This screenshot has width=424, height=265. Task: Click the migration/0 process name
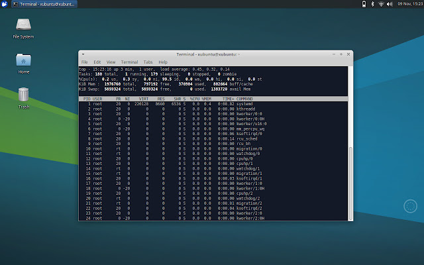(249, 148)
